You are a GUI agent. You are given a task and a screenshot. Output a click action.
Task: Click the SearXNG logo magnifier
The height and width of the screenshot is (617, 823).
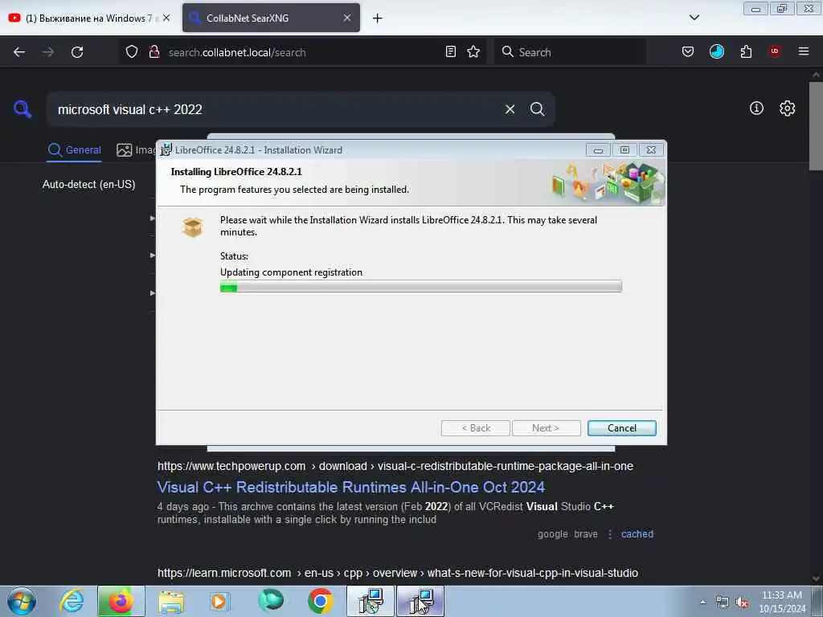[23, 109]
